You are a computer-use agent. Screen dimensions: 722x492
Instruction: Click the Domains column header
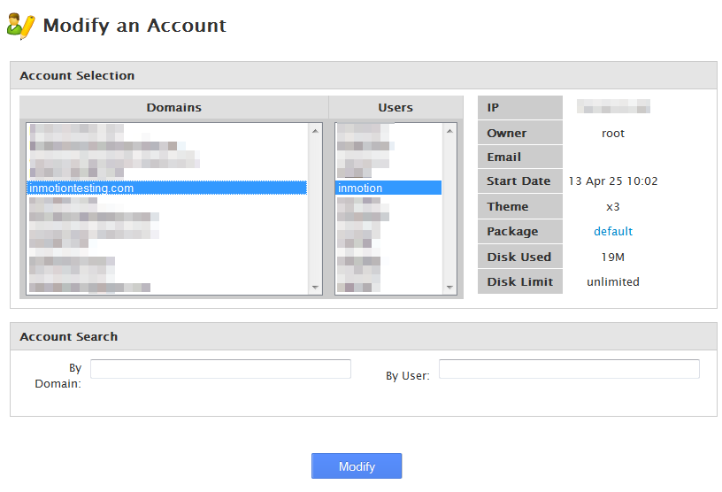174,107
